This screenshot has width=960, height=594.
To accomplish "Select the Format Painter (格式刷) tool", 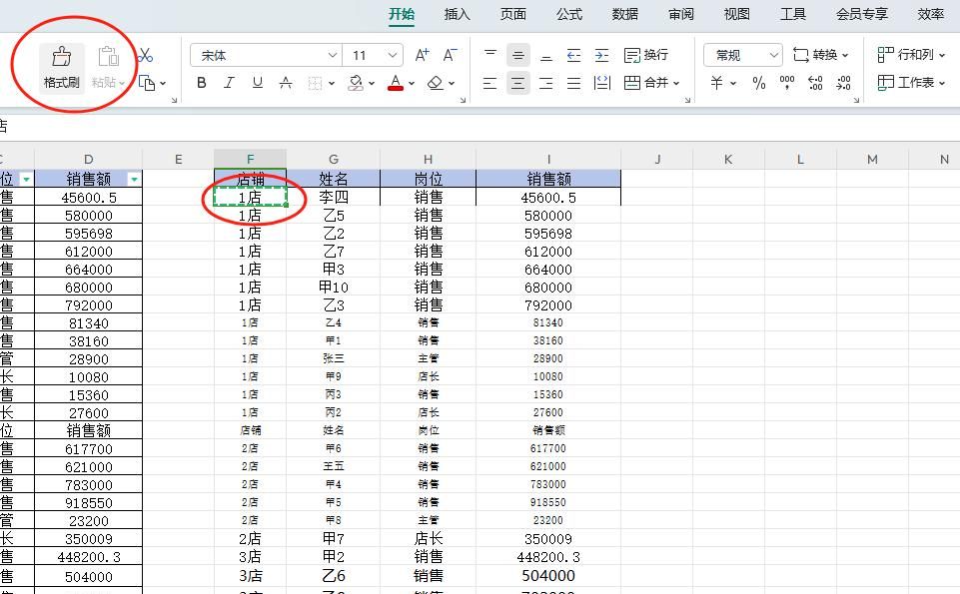I will [60, 66].
